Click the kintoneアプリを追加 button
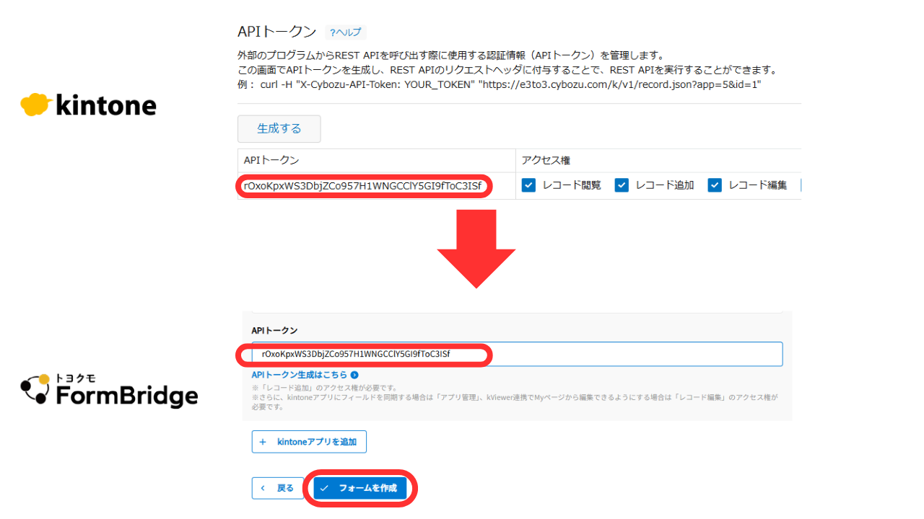 309,441
